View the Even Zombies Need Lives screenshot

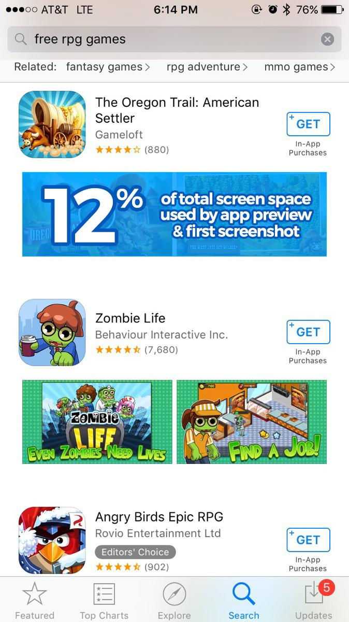(x=97, y=422)
